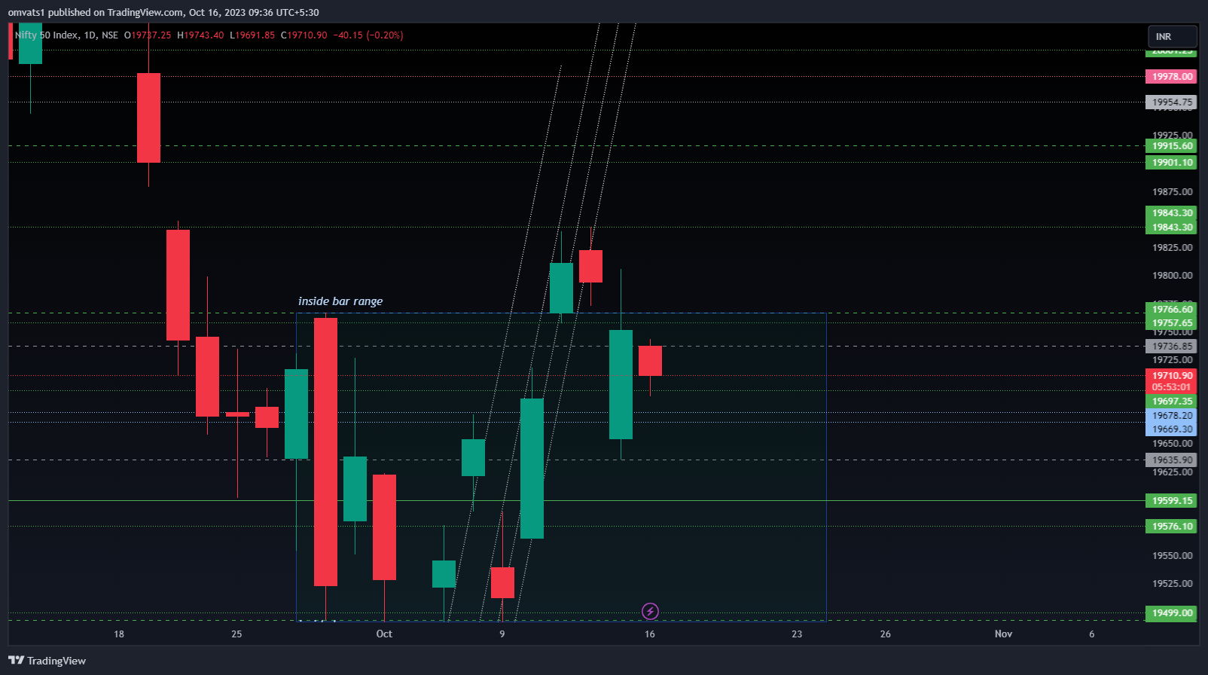Click the '25' date on time axis
1208x675 pixels.
[x=236, y=634]
